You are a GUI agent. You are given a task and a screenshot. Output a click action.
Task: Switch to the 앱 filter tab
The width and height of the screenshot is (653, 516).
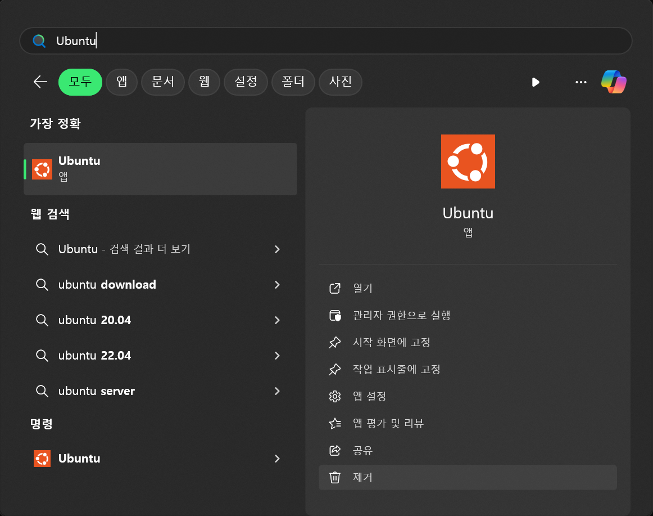pos(121,82)
